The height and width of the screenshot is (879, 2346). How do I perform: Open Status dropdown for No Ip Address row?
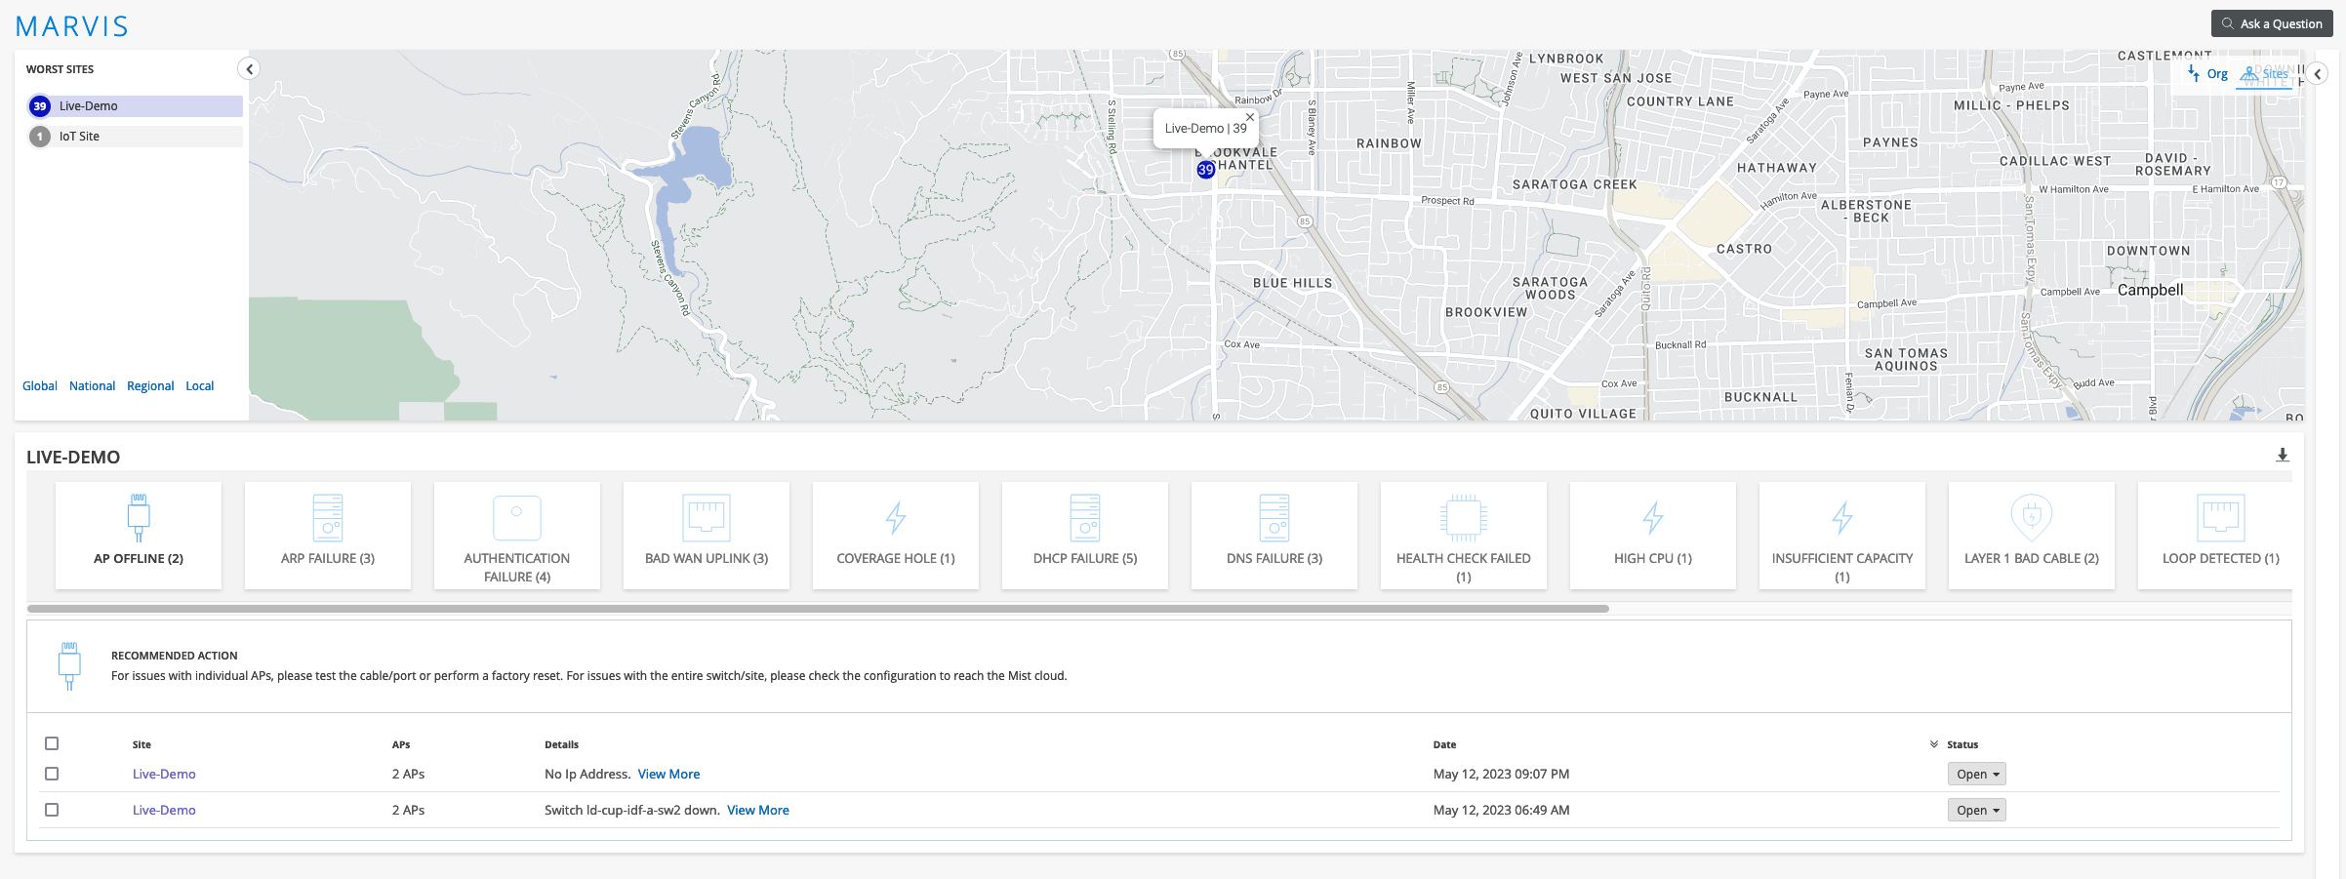pos(1976,774)
